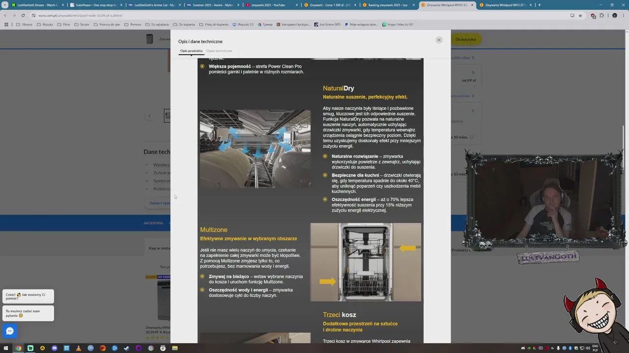The width and height of the screenshot is (629, 353).
Task: Open the bookmarks apps grid icon
Action: (6, 24)
